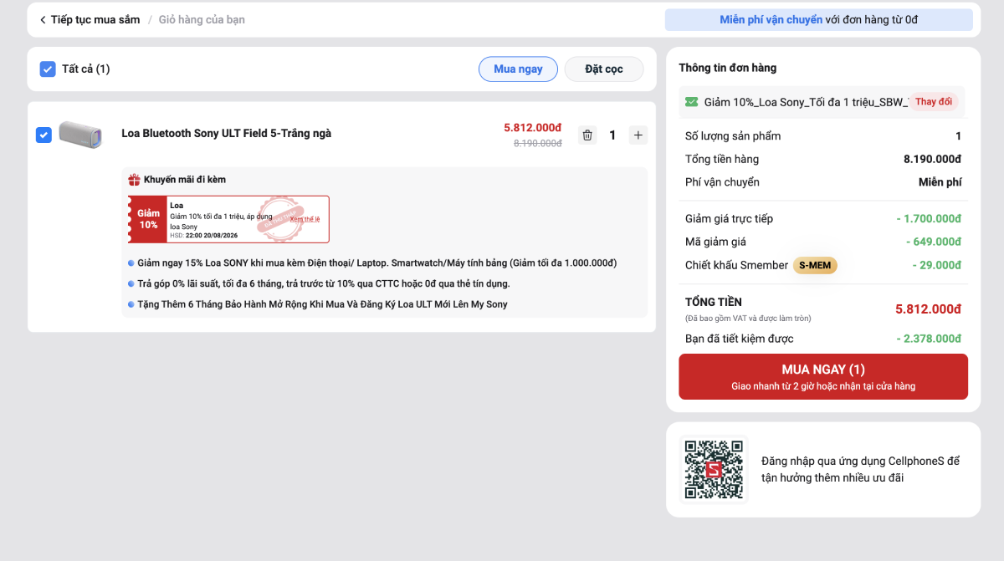The height and width of the screenshot is (561, 1004).
Task: Click Thay đổi to change the coupon
Action: pos(933,102)
